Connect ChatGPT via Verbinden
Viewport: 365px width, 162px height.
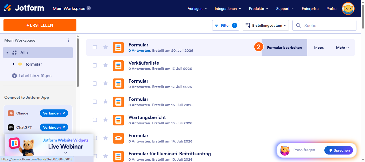click(54, 127)
